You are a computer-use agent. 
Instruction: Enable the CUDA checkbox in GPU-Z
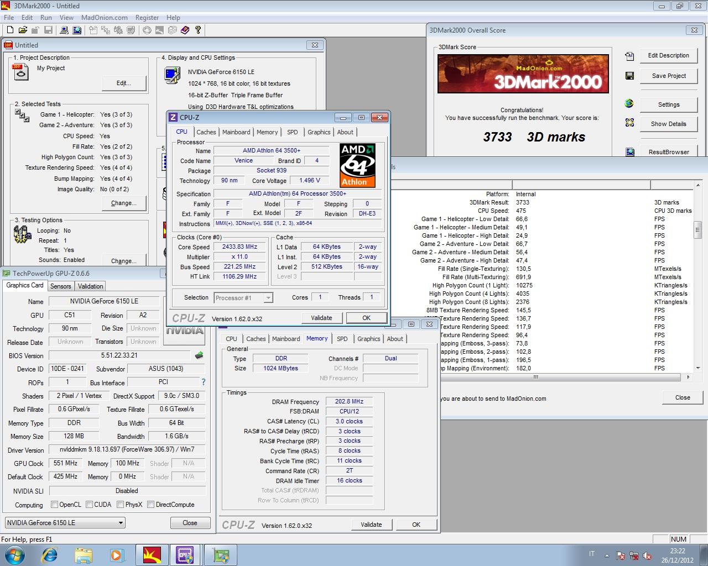[89, 504]
